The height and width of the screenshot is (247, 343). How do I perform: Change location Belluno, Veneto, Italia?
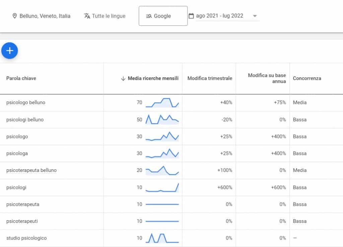(x=42, y=16)
